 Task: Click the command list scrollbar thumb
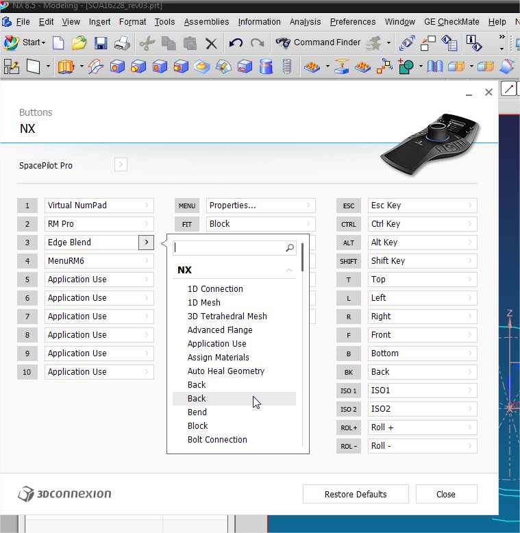click(x=302, y=258)
